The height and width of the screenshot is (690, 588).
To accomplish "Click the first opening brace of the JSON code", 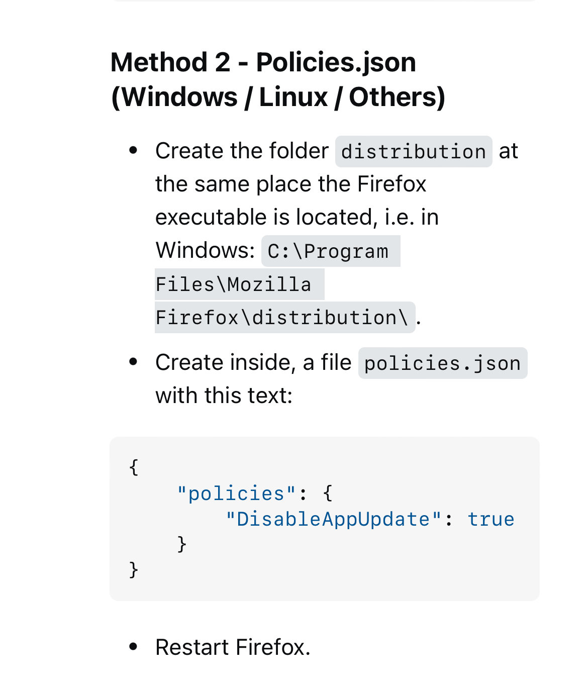I will tap(134, 467).
